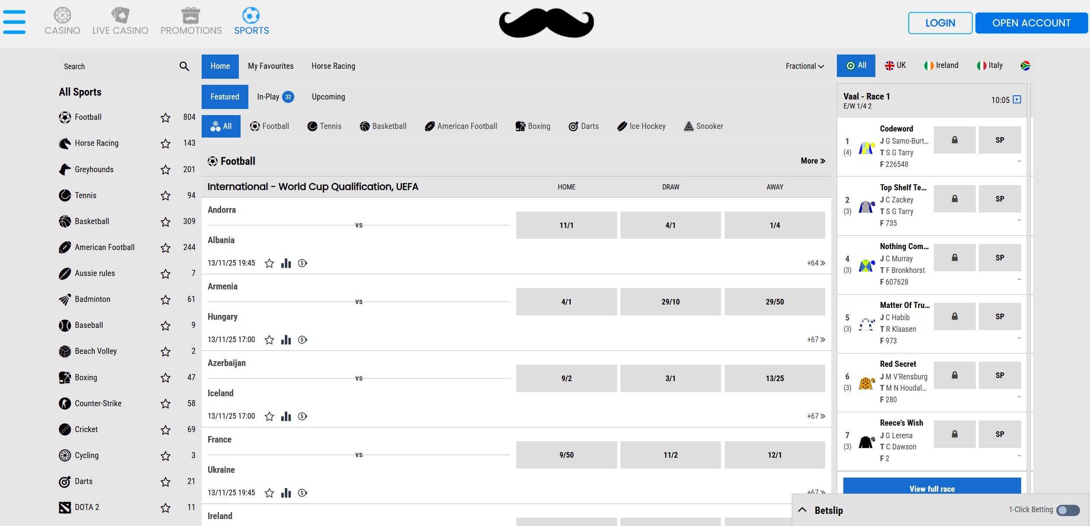Expand +64 markets for Andorra vs Albania
This screenshot has width=1090, height=526.
point(816,263)
